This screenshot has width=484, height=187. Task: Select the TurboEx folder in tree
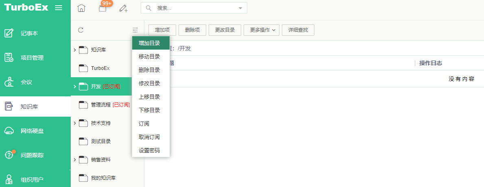click(x=100, y=68)
